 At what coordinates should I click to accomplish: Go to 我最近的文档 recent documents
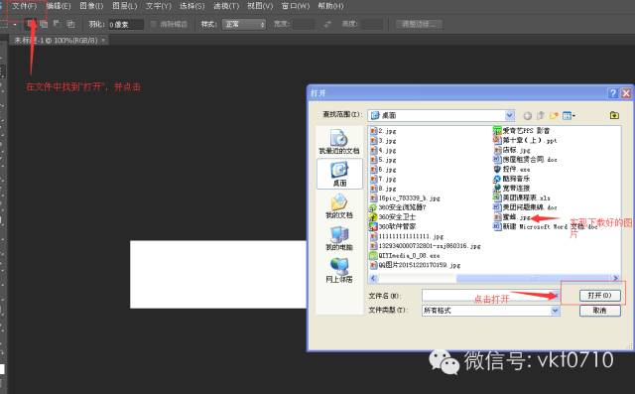coord(339,142)
